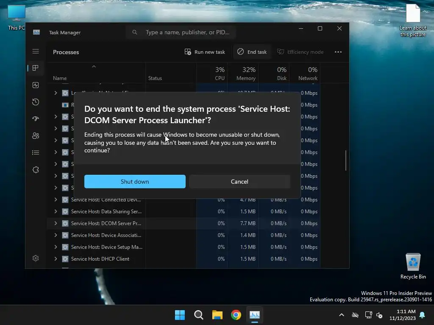Open the Recycle Bin desktop icon
This screenshot has width=434, height=325.
[x=413, y=266]
